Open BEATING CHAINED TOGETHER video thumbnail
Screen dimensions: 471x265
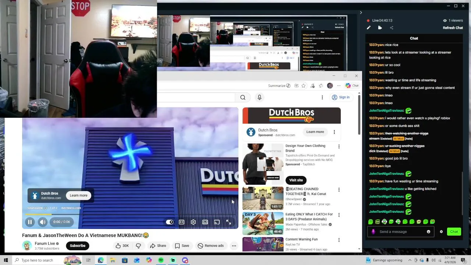tap(263, 198)
